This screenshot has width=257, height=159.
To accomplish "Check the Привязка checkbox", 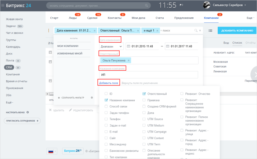I will click(144, 100).
